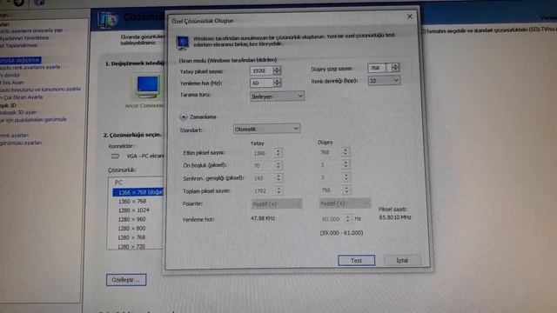Viewport: 557px width, 313px height.
Task: Click the Yenileme hızı (Hz) spinner arrows
Action: (277, 83)
